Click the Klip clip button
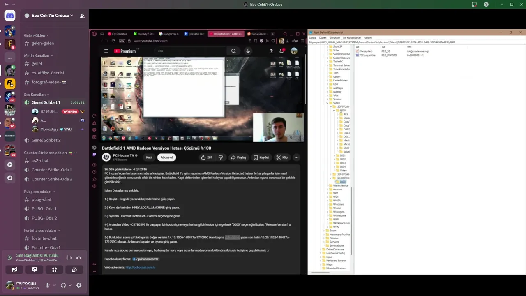Screen dimensions: 526x296 [282, 157]
